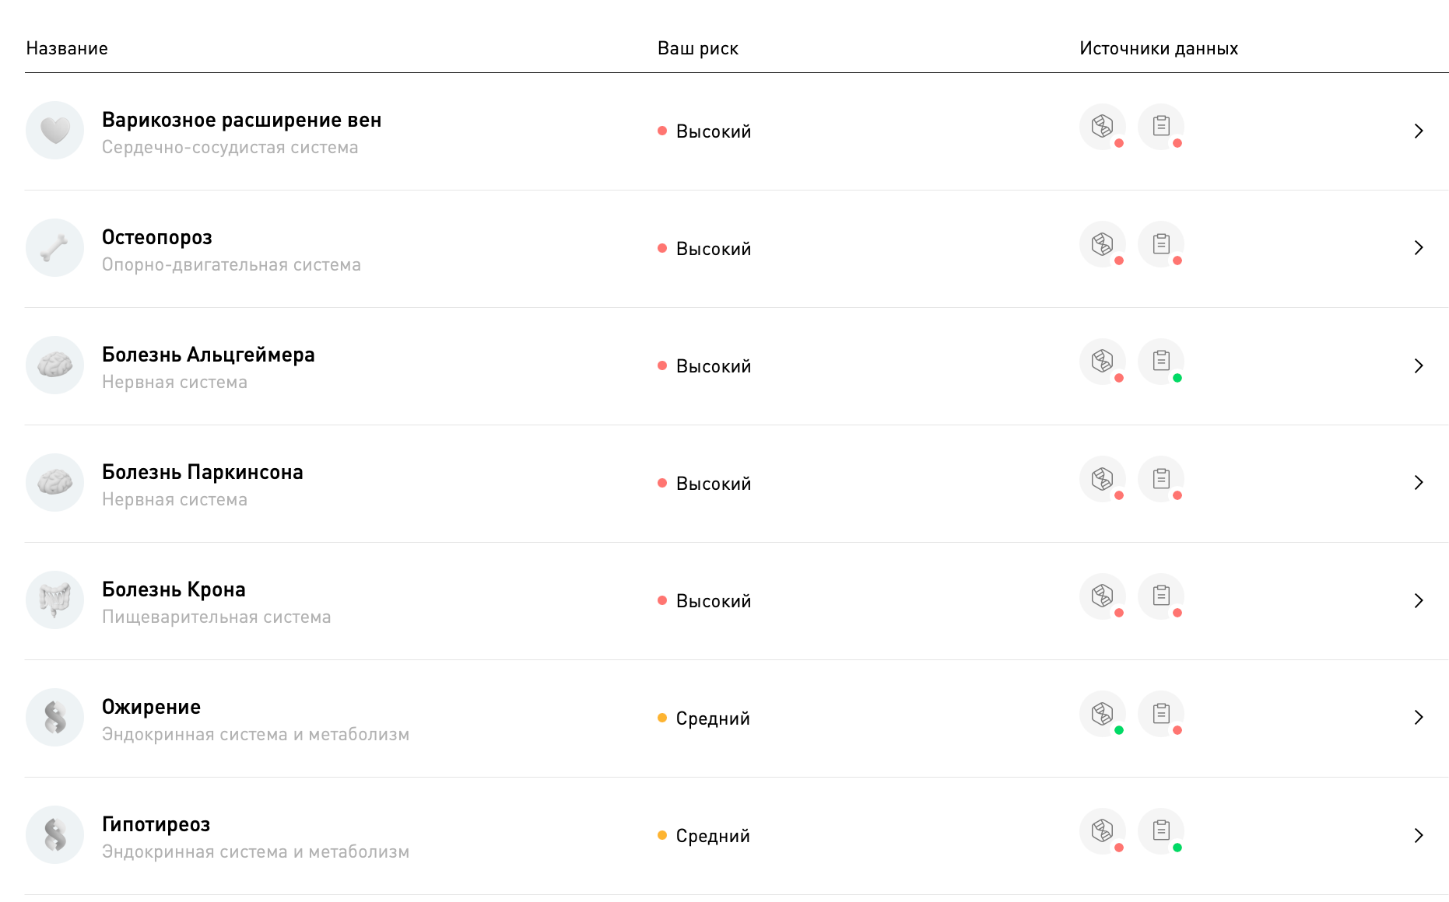1449x902 pixels.
Task: Expand the Варикозное расширение вен row chevron
Action: (x=1418, y=131)
